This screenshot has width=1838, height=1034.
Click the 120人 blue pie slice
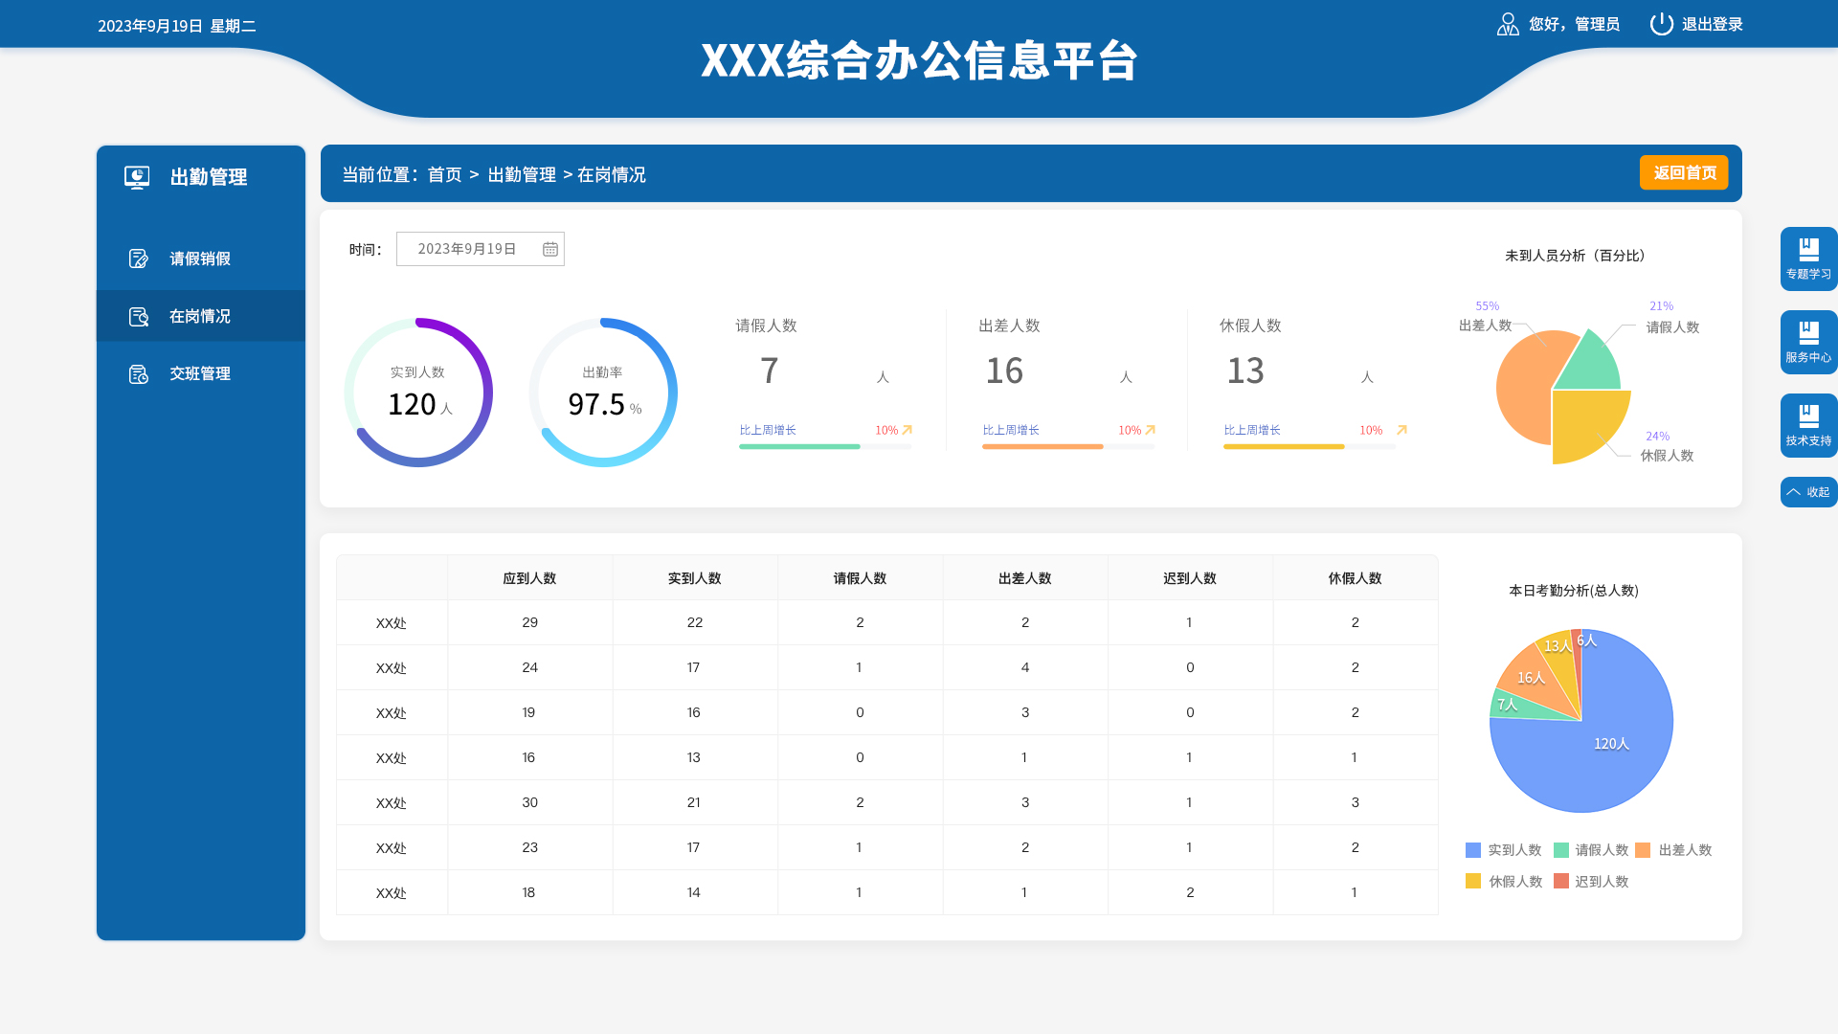point(1599,756)
